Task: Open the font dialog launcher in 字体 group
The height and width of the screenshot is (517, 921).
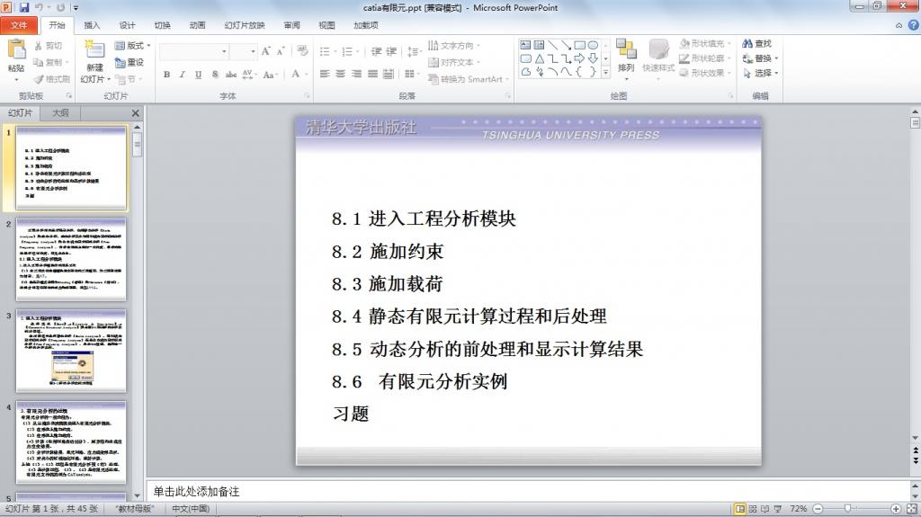Action: 307,95
